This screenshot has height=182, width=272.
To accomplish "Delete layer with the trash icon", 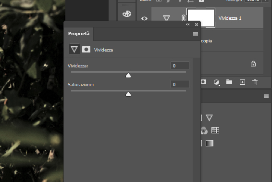I will tap(255, 82).
